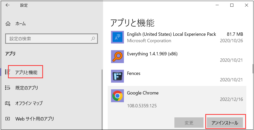
Task: Open 既定のアプリ in the sidebar
Action: [x=27, y=88]
